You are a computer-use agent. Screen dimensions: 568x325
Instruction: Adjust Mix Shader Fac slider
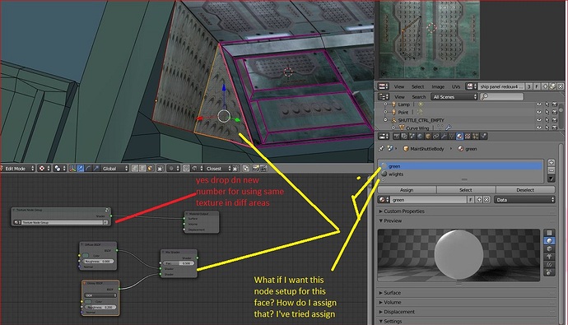point(179,263)
